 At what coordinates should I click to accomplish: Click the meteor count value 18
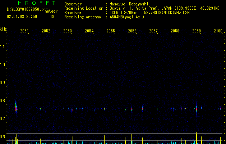(52, 17)
